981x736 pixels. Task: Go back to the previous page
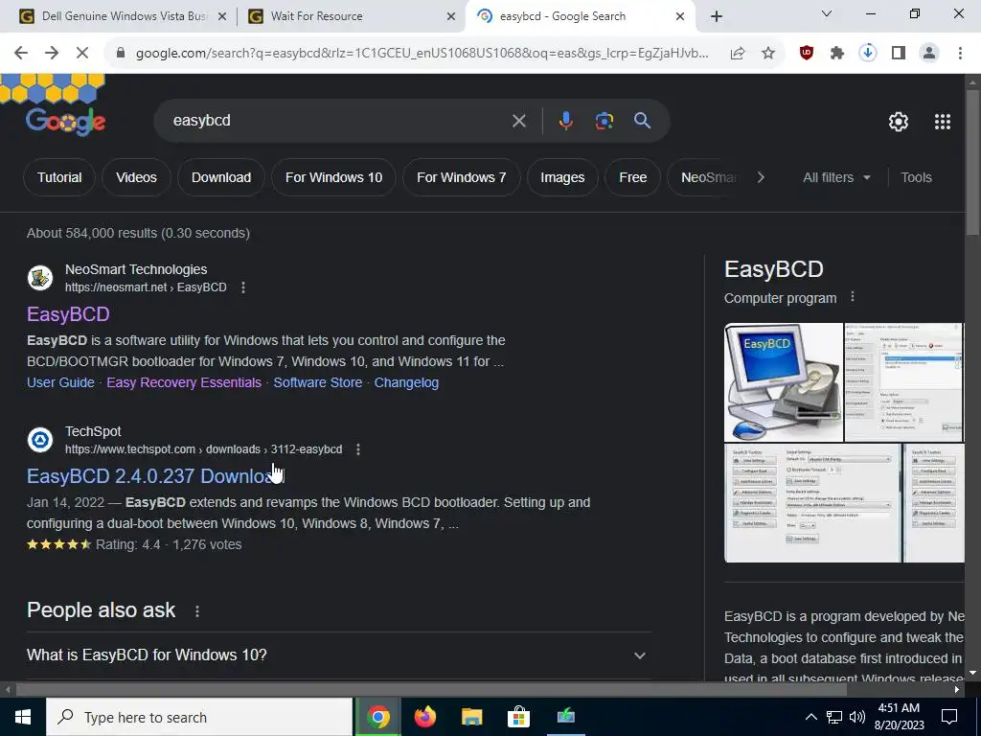pos(21,54)
